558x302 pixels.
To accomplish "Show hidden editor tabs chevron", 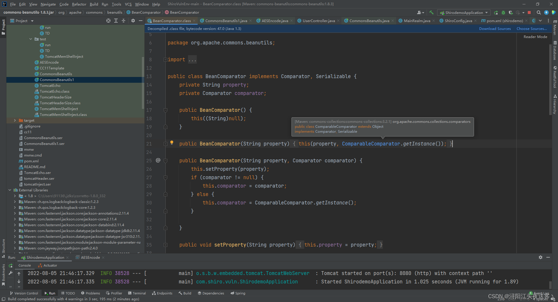I will [540, 21].
